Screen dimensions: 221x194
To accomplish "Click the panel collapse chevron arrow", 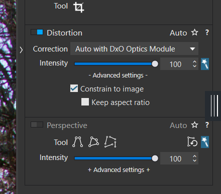I will coord(21,50).
